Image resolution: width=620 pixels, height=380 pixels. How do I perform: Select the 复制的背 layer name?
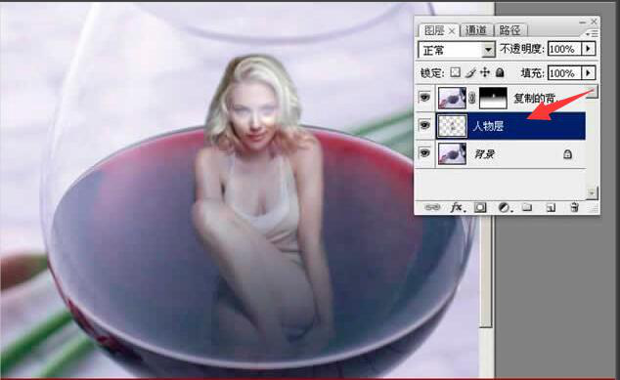pyautogui.click(x=535, y=98)
